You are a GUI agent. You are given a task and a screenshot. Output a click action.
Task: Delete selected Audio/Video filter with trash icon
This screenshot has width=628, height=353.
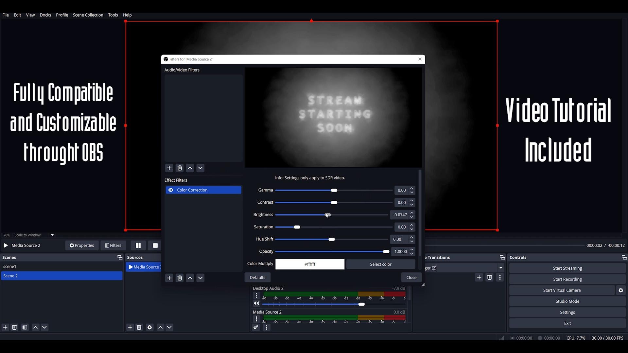(180, 168)
